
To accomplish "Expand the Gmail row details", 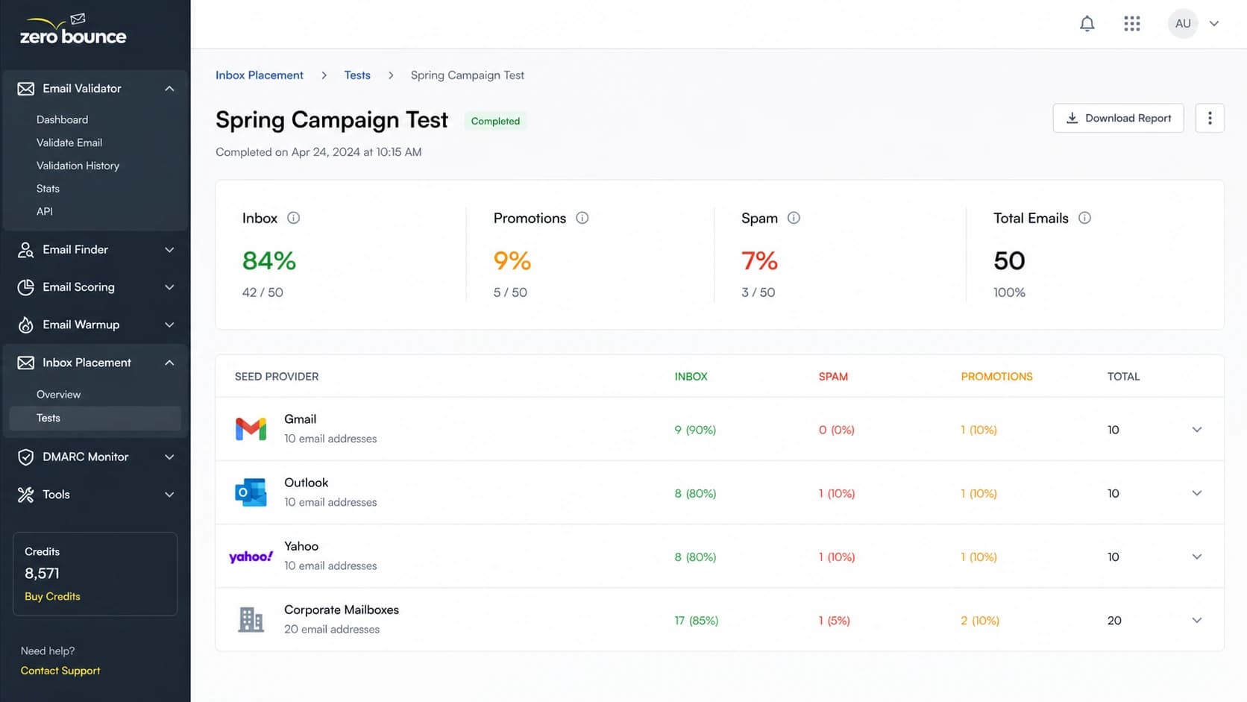I will [1197, 430].
